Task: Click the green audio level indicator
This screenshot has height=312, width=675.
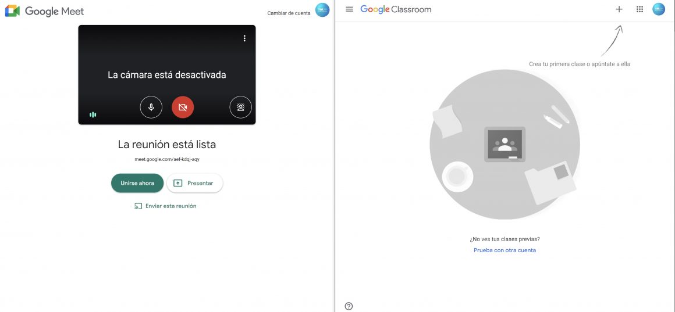Action: click(93, 114)
